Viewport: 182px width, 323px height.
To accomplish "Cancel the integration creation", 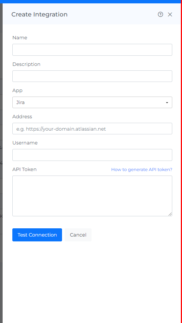I will point(78,235).
